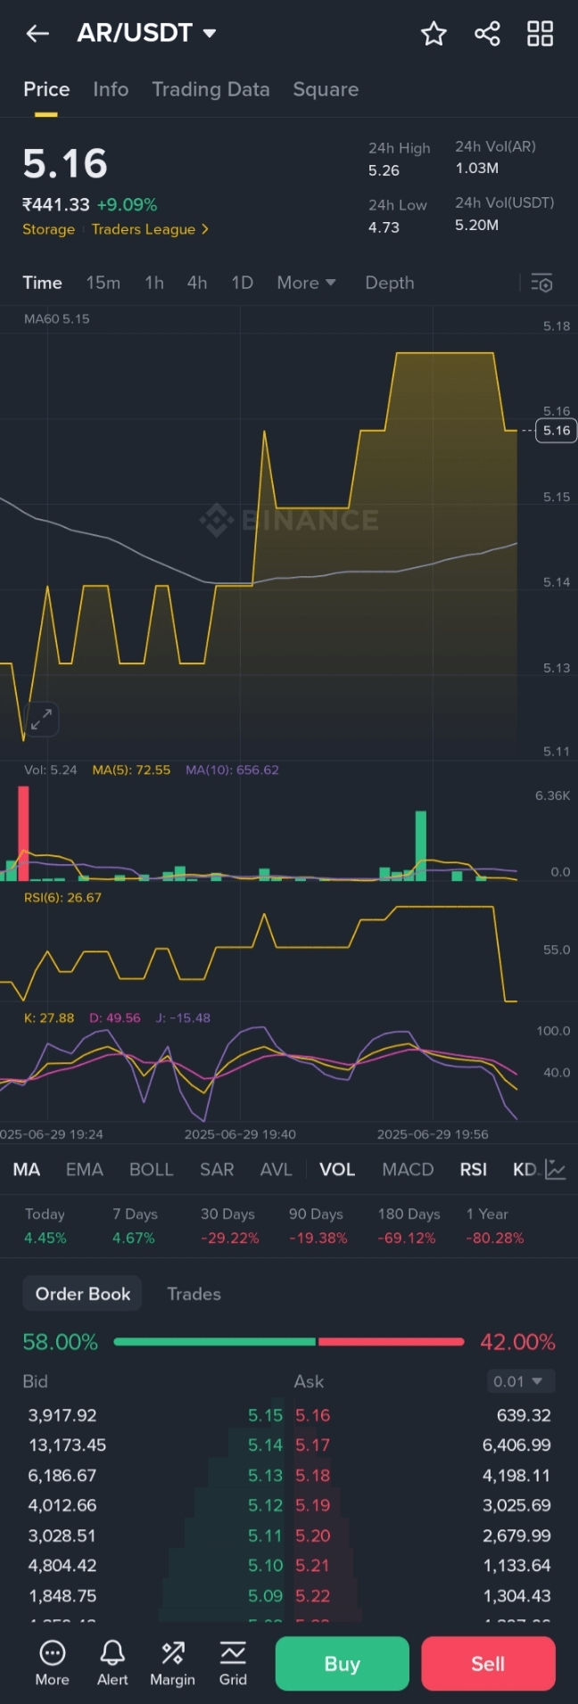Toggle the RSI sub-indicator

(x=474, y=1169)
